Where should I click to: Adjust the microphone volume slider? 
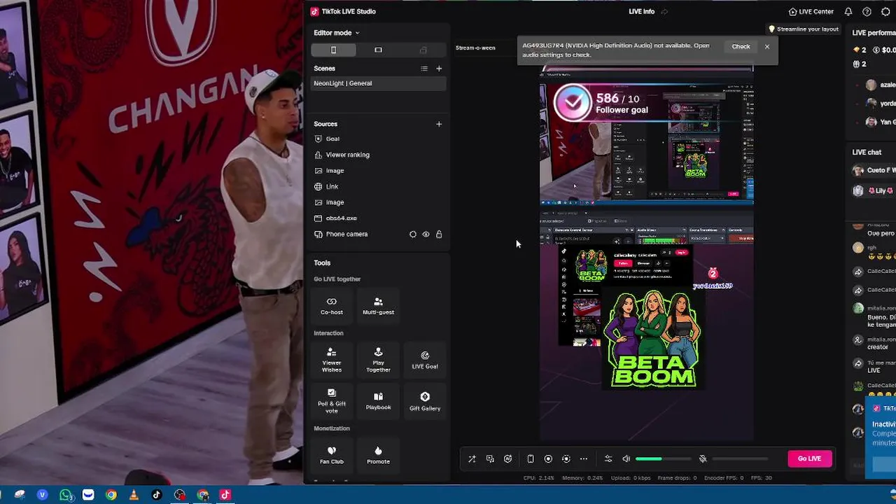(x=740, y=459)
